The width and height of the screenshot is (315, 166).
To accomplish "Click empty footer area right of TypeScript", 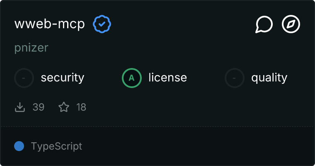I will tap(199, 146).
